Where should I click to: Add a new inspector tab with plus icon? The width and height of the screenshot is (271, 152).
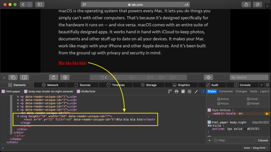(262, 85)
